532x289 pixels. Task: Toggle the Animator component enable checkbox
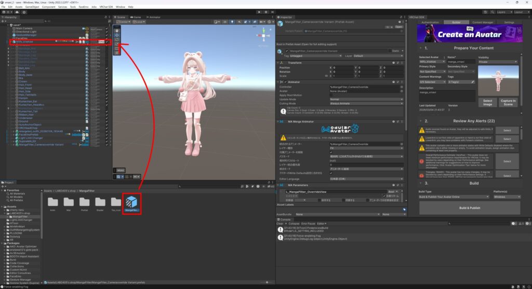click(x=285, y=82)
